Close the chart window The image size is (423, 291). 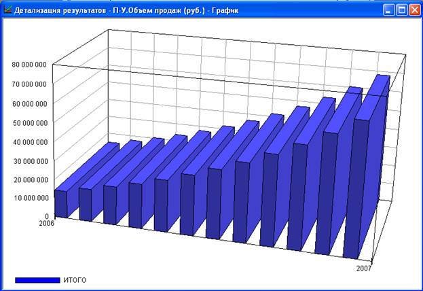415,10
